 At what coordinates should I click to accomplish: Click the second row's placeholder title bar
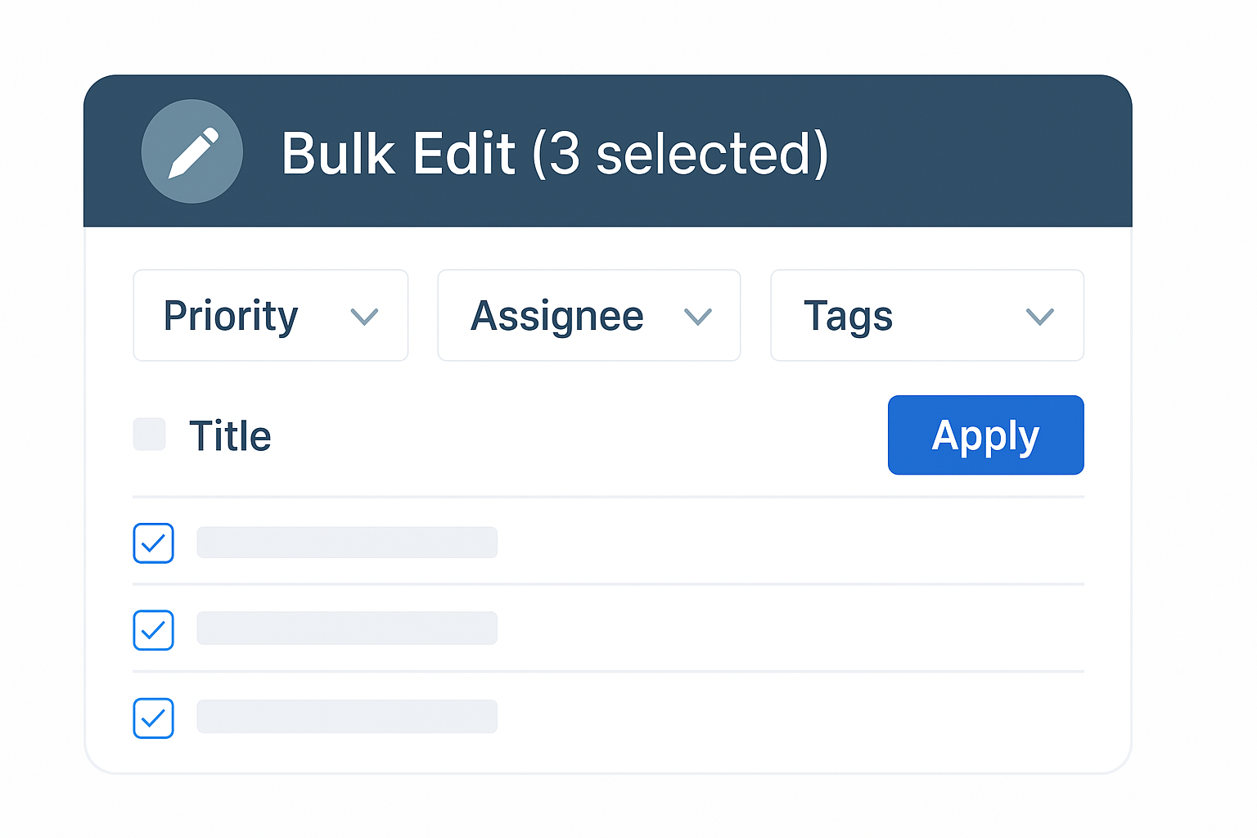(346, 628)
